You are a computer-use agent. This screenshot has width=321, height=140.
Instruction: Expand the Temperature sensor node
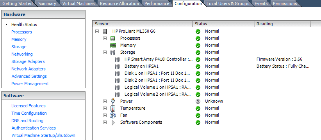(105, 108)
